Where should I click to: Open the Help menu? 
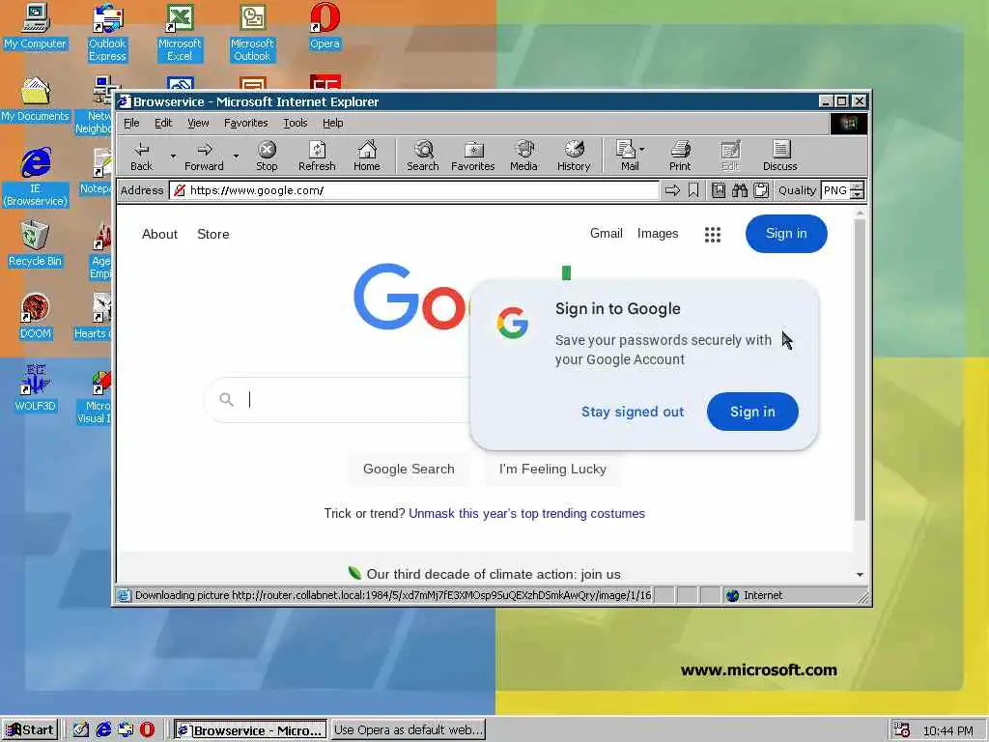click(x=333, y=123)
